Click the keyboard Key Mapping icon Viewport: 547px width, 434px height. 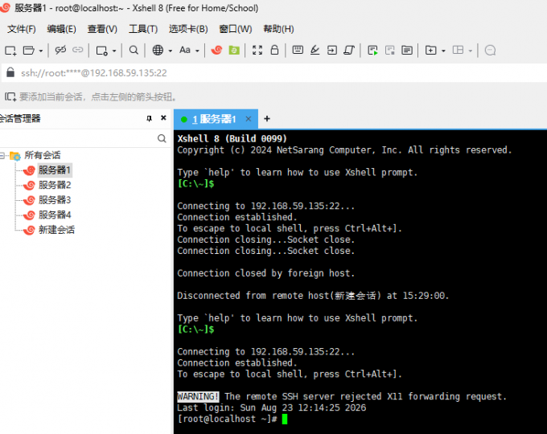(x=298, y=50)
